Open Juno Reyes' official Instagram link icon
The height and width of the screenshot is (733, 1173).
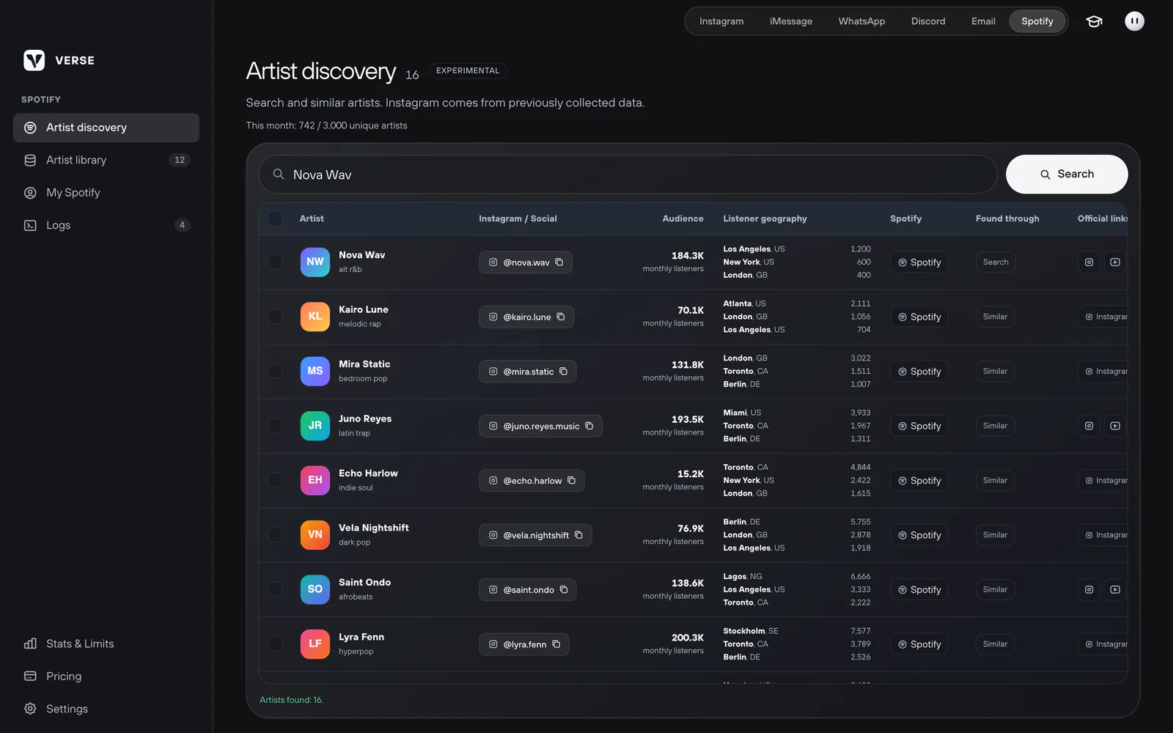(1089, 426)
